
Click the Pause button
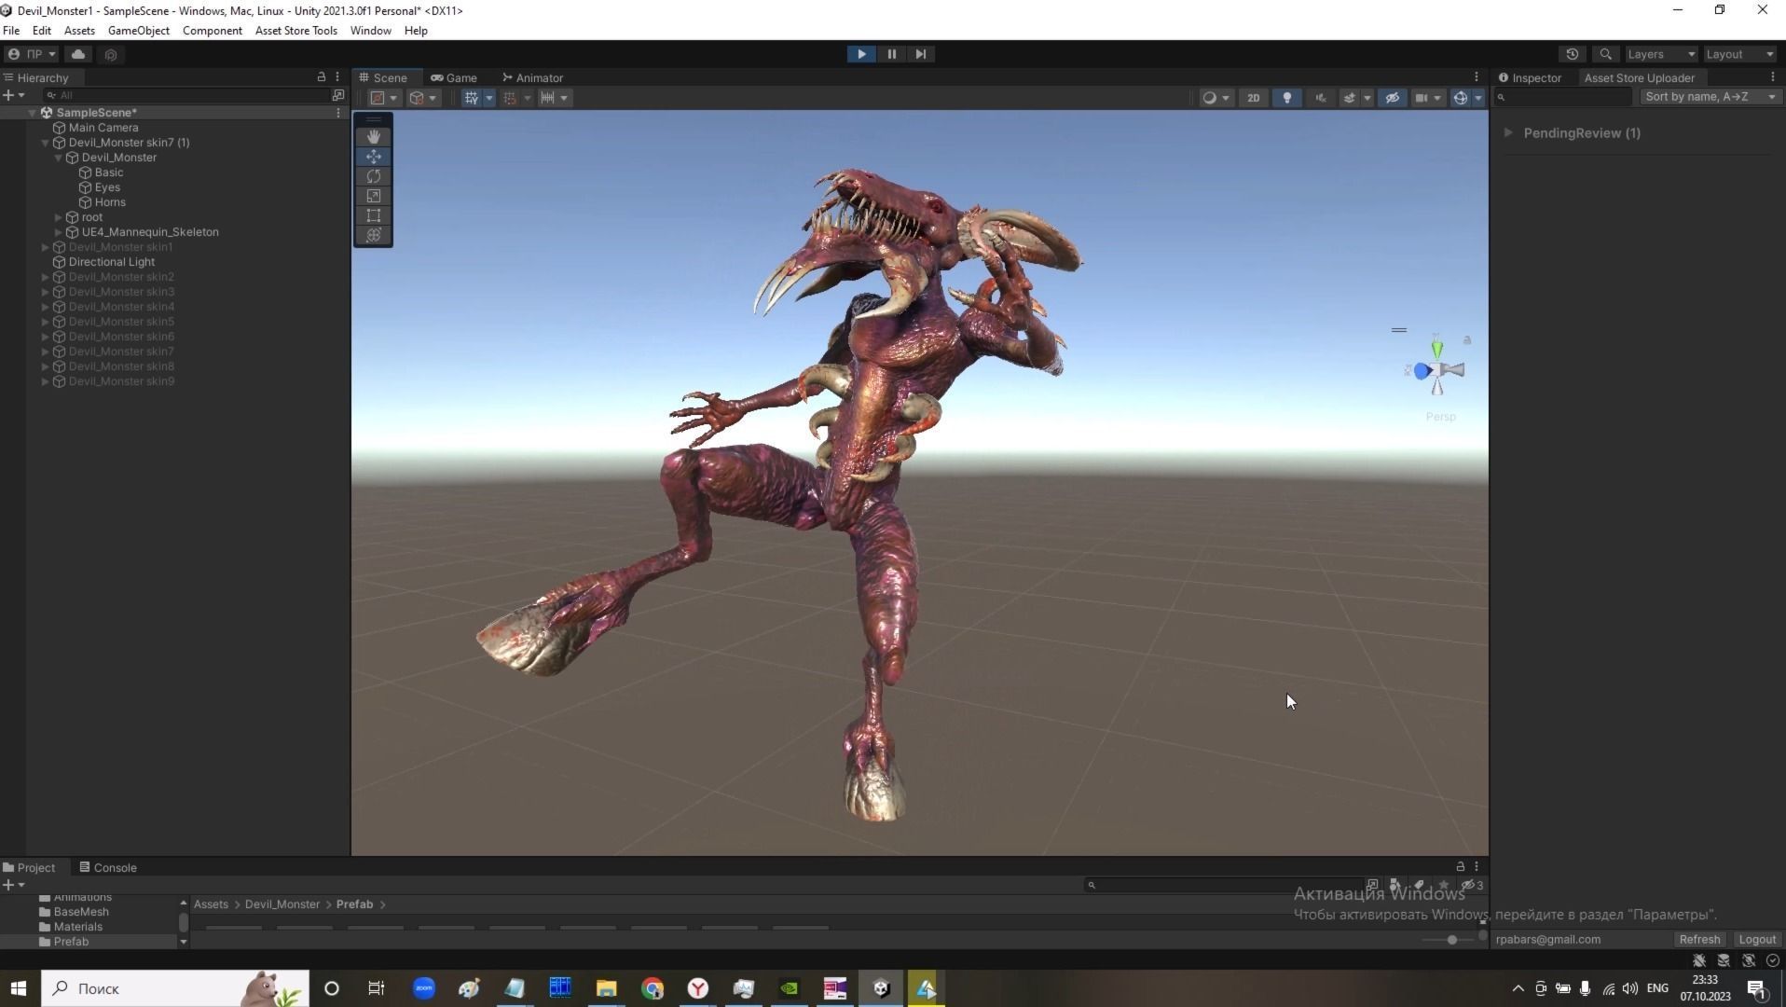pyautogui.click(x=891, y=54)
